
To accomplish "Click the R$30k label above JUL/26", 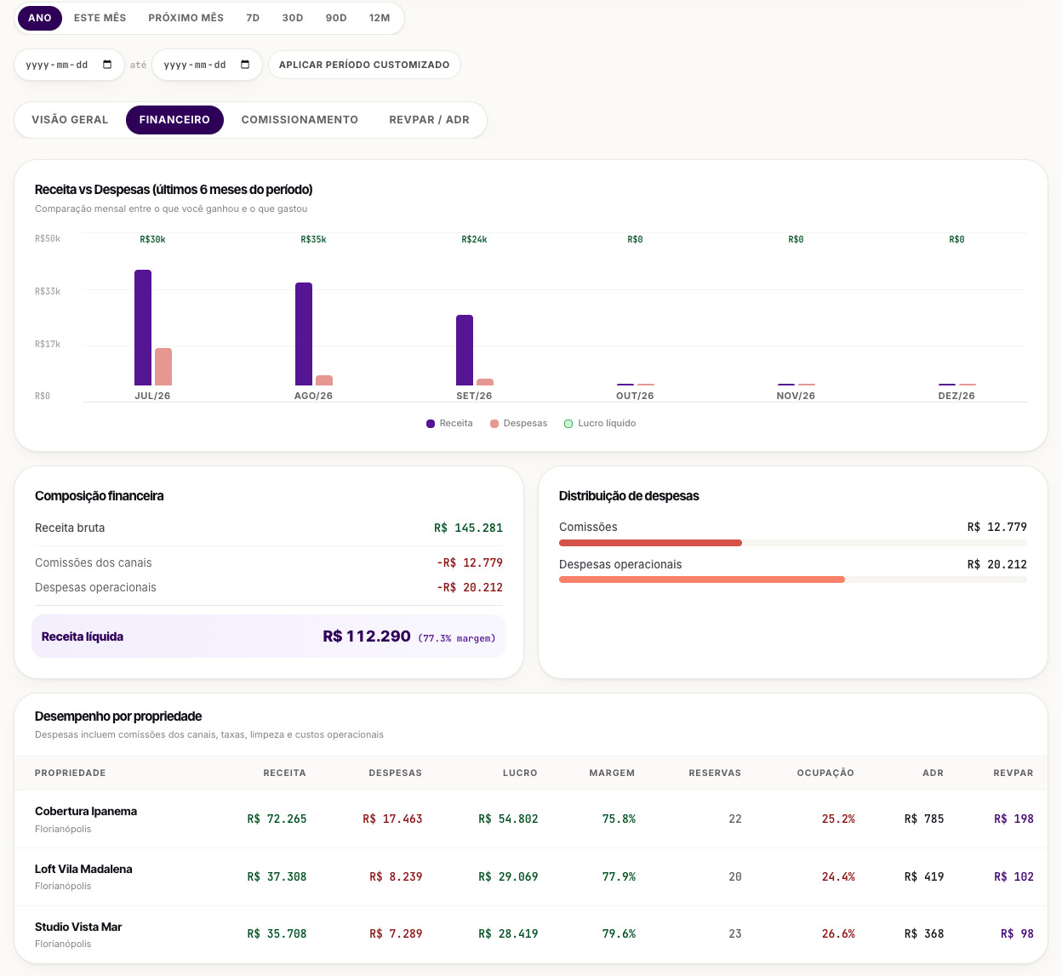I will tap(152, 239).
